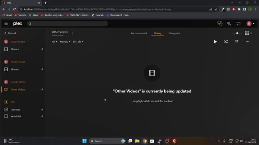Open Chrome side panel icon
The image size is (259, 145).
(244, 9)
